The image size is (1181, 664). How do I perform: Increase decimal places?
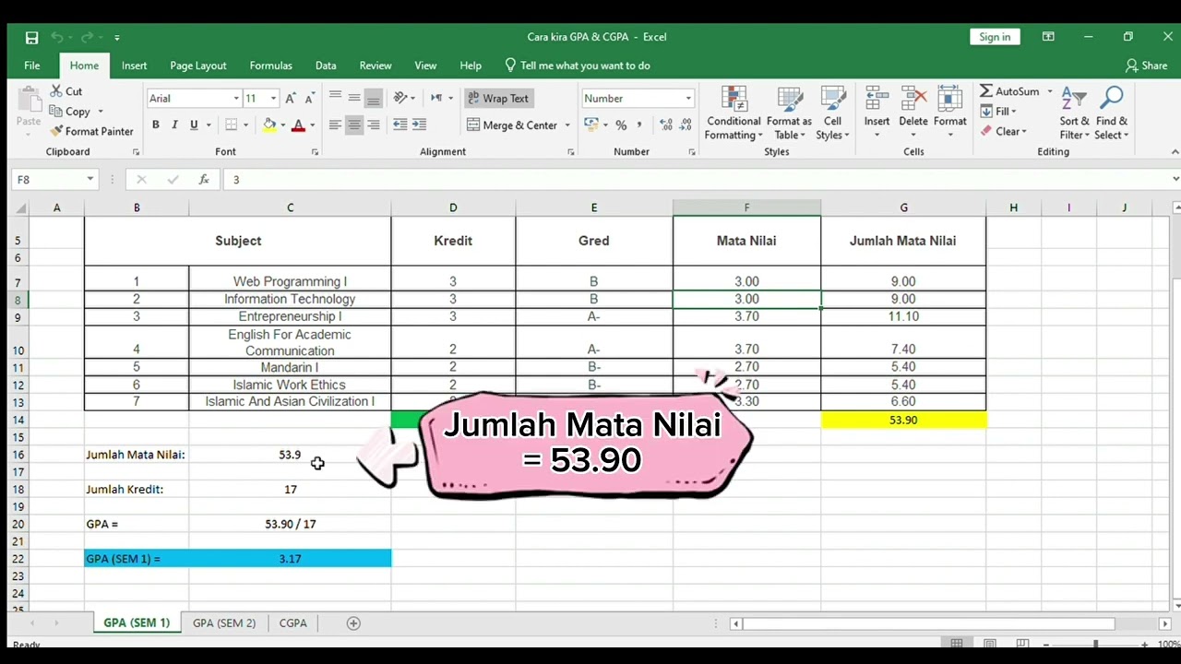coord(664,125)
